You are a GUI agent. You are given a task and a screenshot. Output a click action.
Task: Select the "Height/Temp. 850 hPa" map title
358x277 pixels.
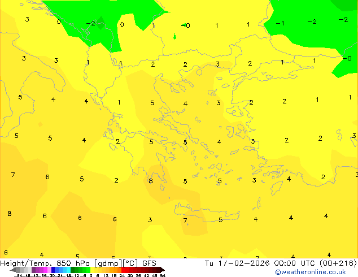point(46,263)
